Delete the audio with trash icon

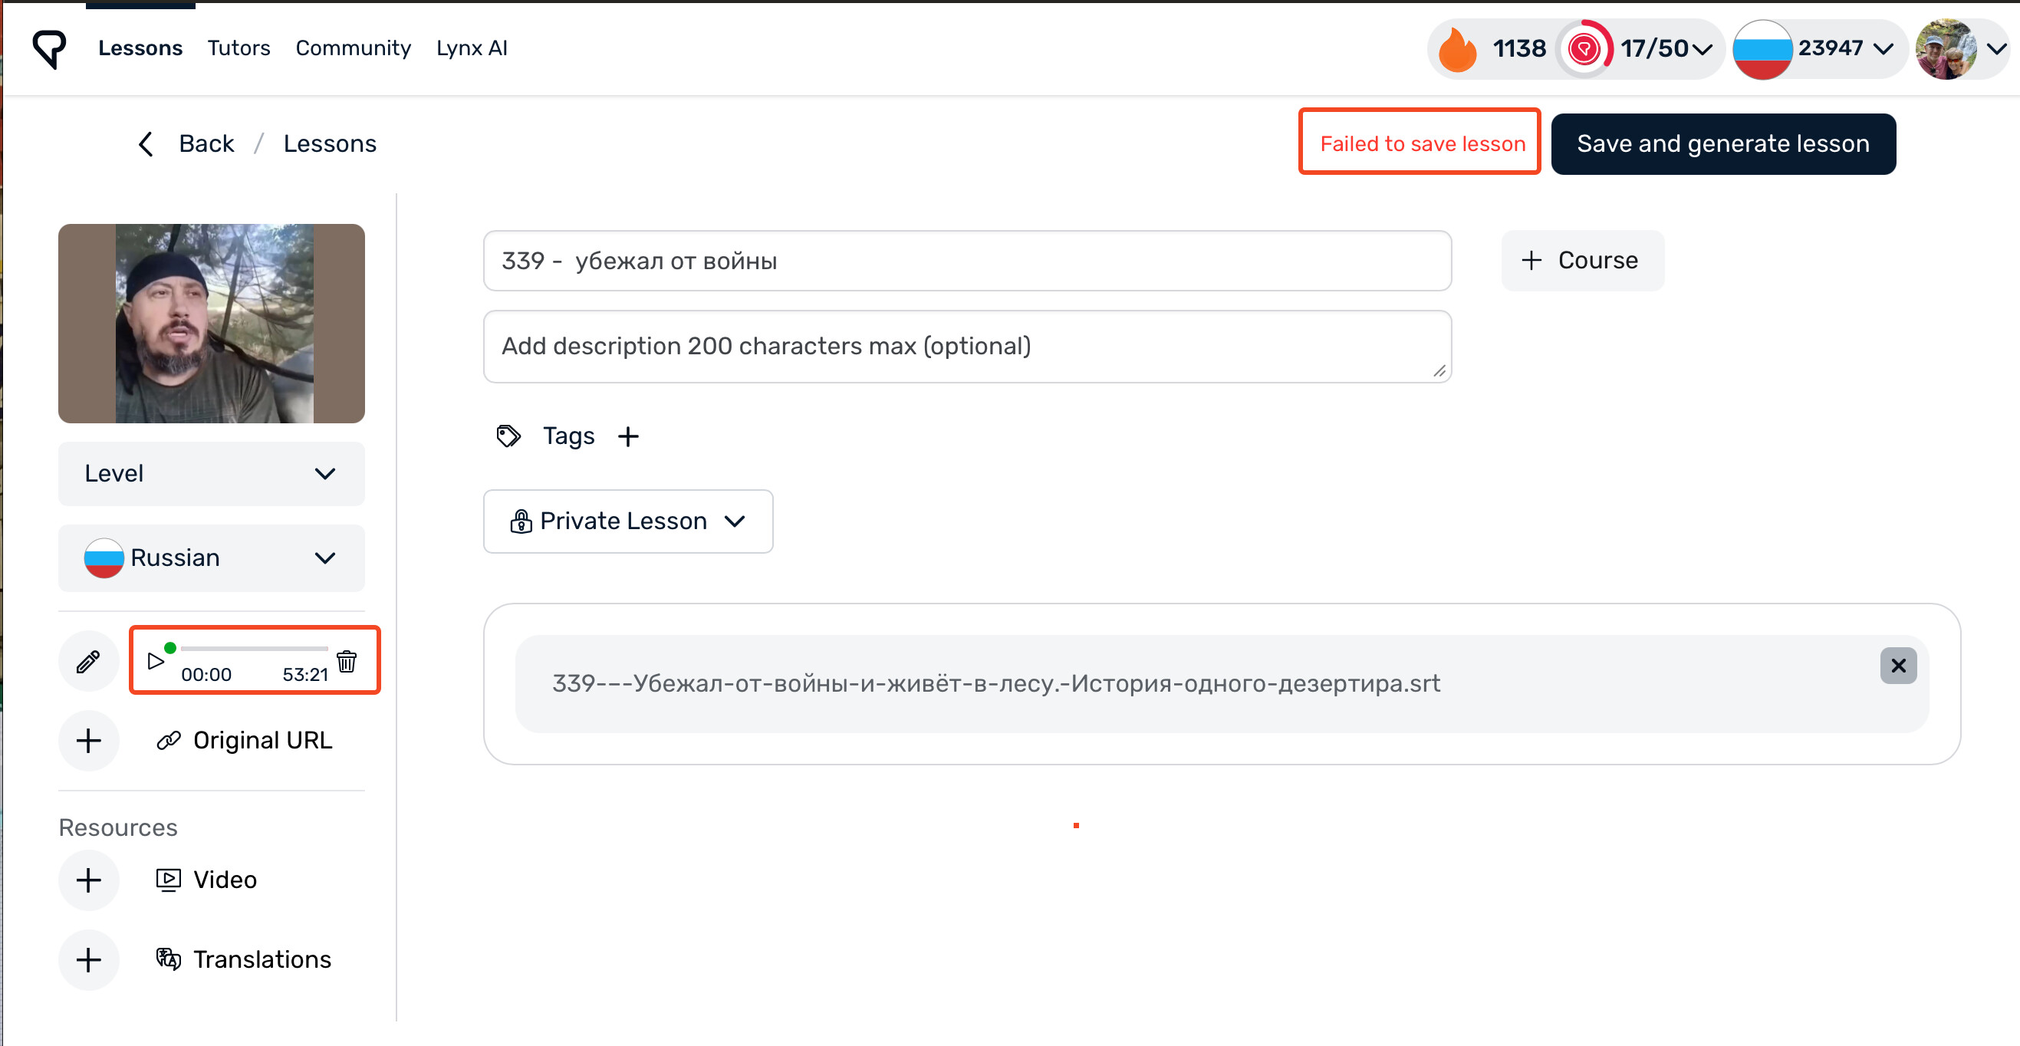[x=347, y=661]
